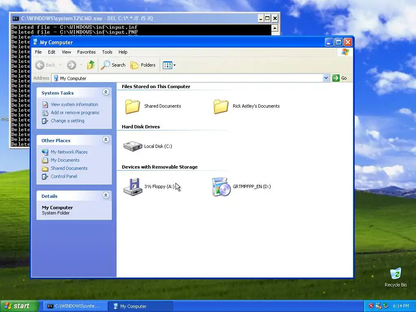416x312 pixels.
Task: Click the Windows flag logo in menu bar
Action: coord(345,52)
